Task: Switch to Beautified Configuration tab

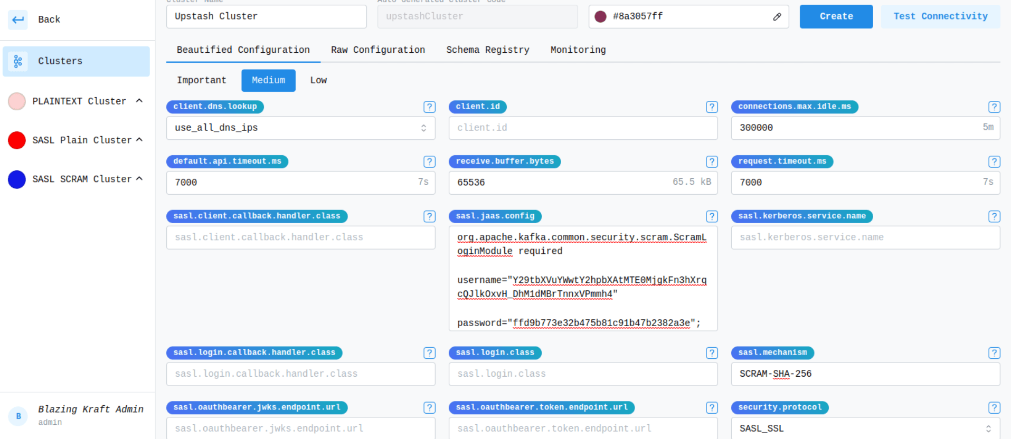Action: click(x=243, y=50)
